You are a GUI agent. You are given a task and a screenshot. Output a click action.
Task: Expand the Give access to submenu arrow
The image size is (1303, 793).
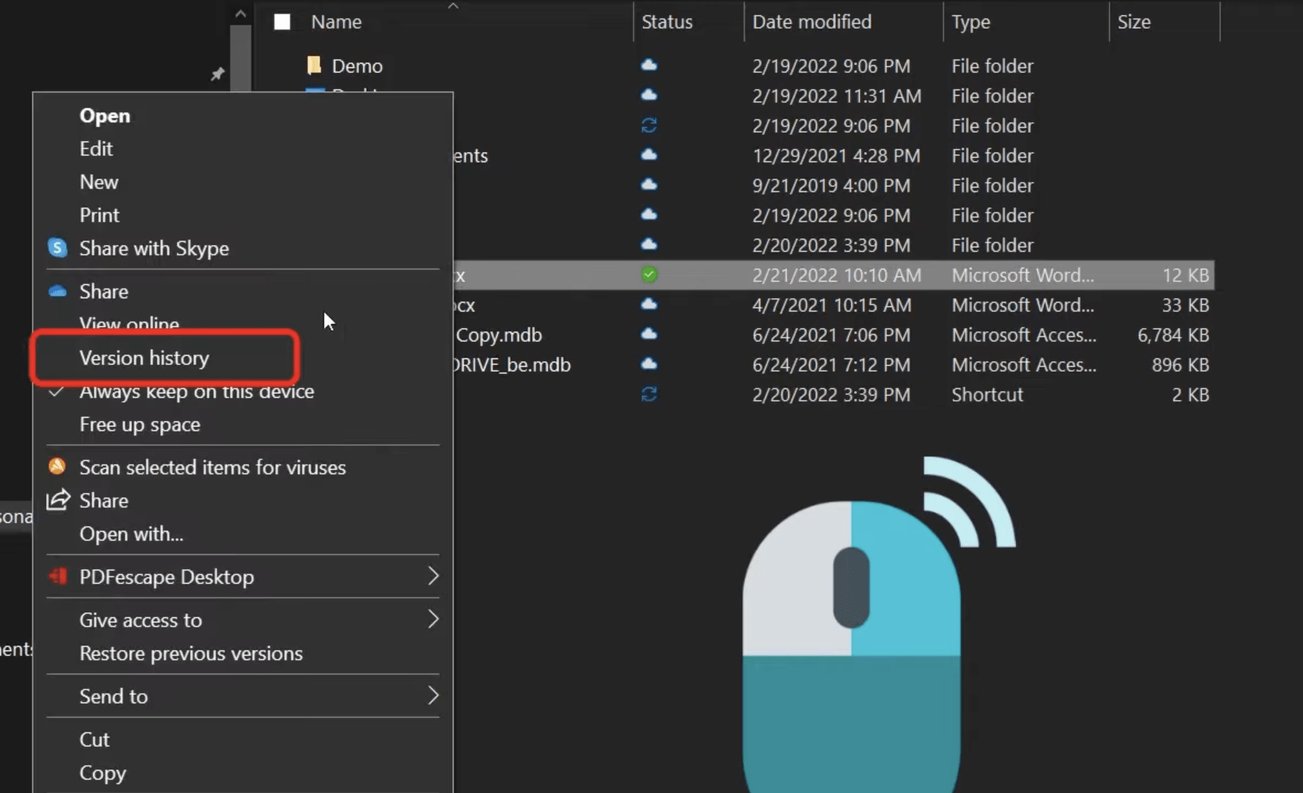[433, 619]
